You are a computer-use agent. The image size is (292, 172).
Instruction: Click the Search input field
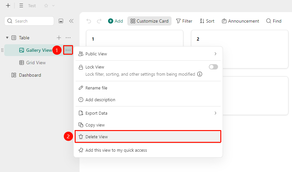(x=29, y=21)
